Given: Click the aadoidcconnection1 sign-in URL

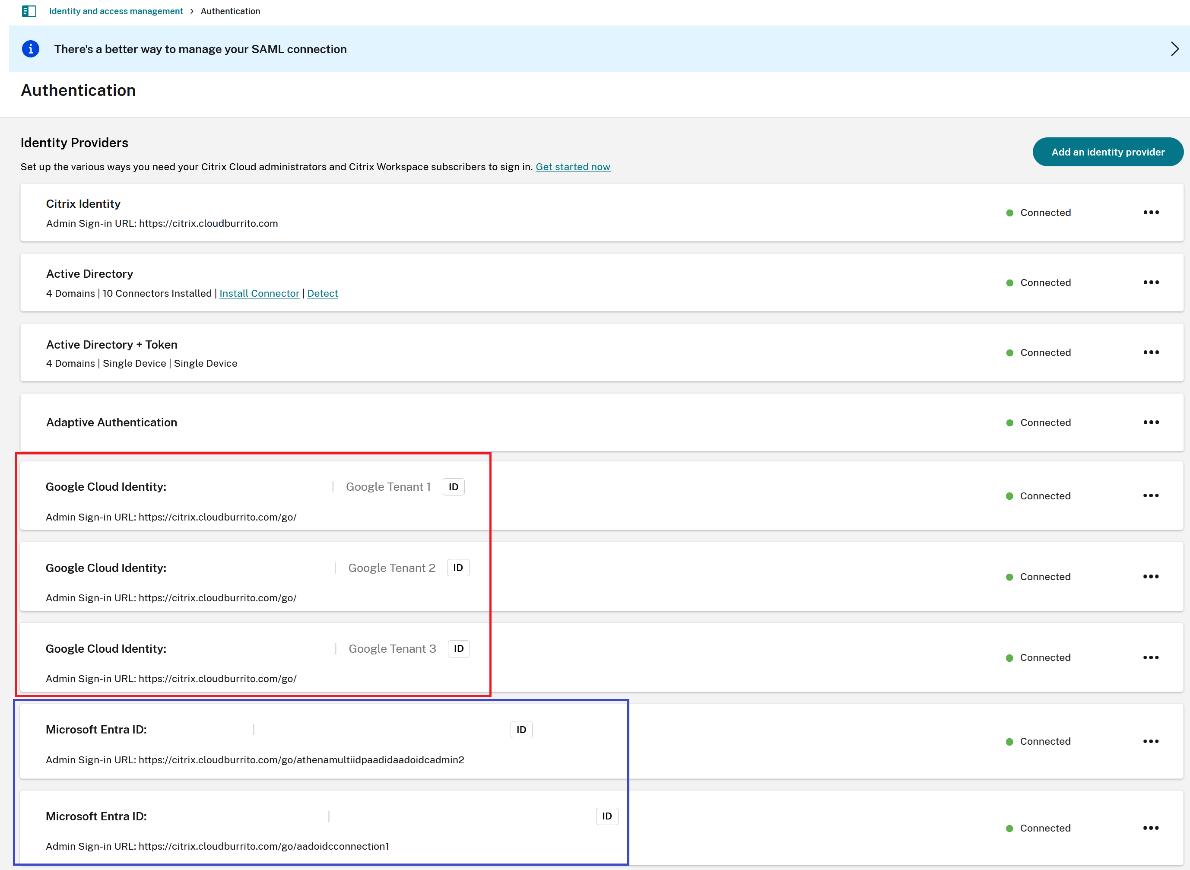Looking at the screenshot, I should pos(217,846).
